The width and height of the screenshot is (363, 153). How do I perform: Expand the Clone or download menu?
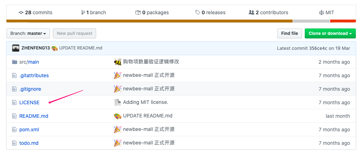[x=330, y=33]
